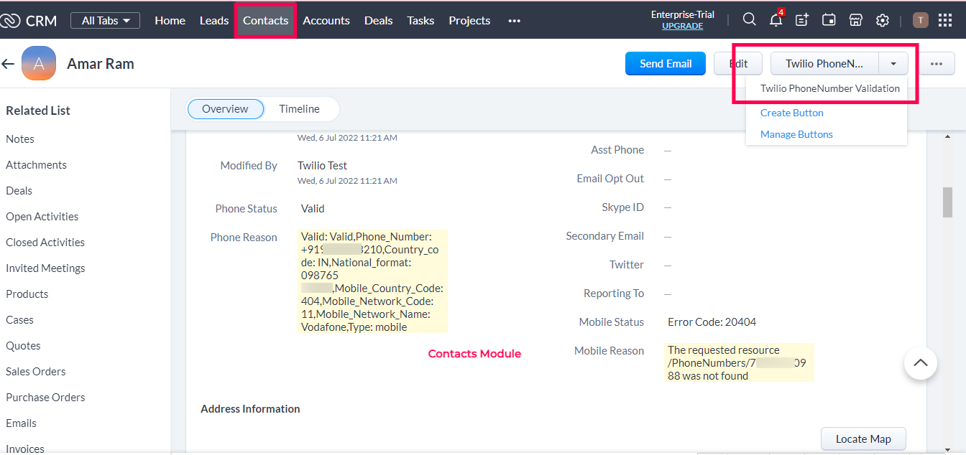Click the scroll-to-top chevron button

pos(920,363)
